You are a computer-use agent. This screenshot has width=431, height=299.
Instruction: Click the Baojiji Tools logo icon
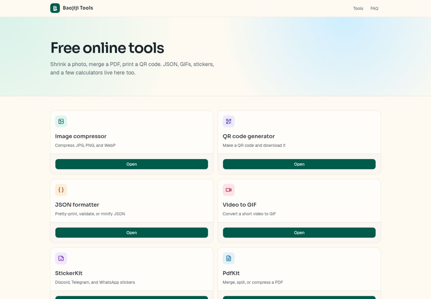pyautogui.click(x=55, y=8)
